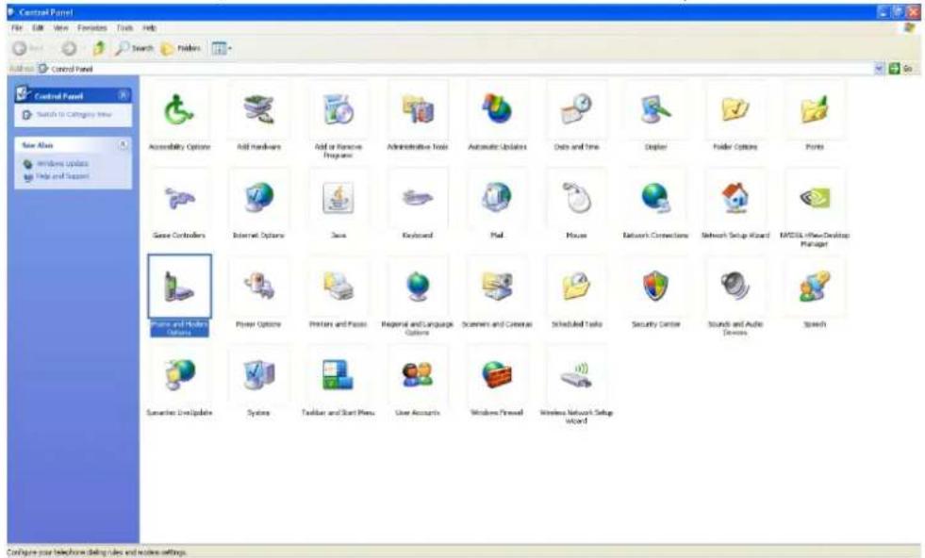Launch the Network Setup Wizard
Image resolution: width=925 pixels, height=558 pixels.
(735, 199)
